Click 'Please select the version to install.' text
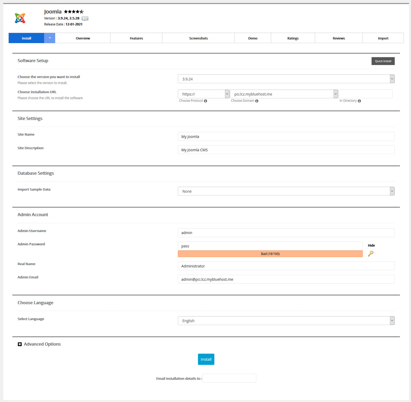This screenshot has height=402, width=411. click(42, 83)
